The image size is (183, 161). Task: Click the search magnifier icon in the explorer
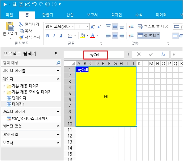click(58, 63)
